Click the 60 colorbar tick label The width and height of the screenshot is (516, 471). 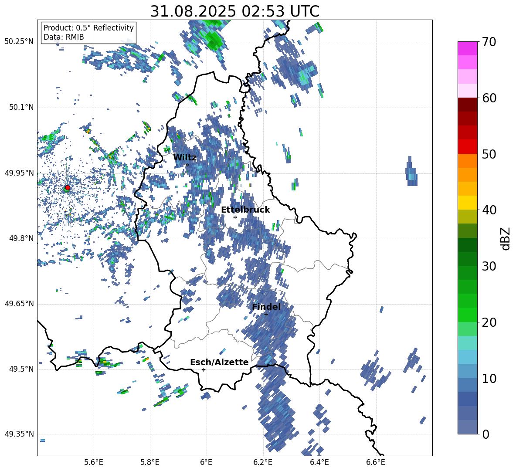(x=489, y=98)
